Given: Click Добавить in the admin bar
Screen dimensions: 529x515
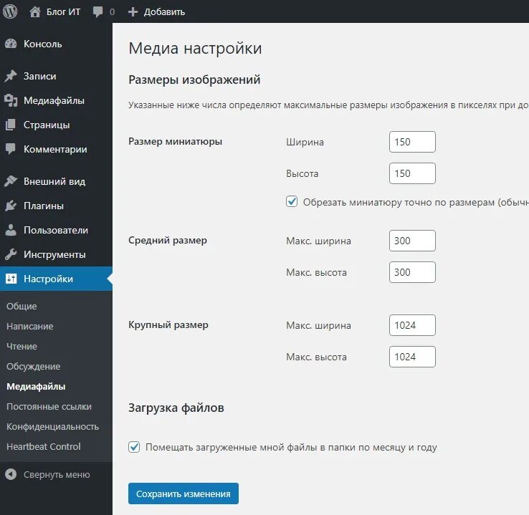Looking at the screenshot, I should [x=164, y=12].
